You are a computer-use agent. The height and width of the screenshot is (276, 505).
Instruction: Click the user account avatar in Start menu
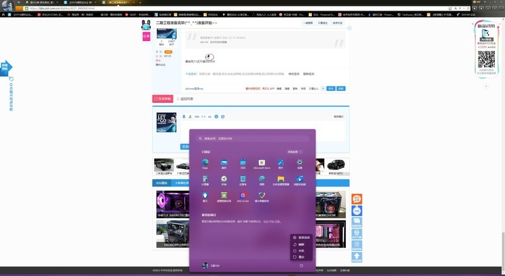click(x=205, y=266)
